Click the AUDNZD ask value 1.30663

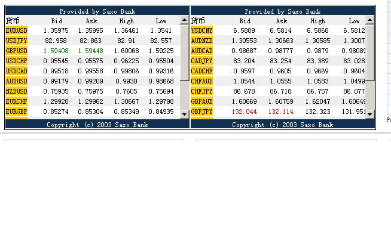click(280, 41)
